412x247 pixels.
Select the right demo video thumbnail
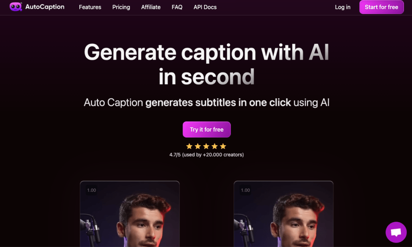point(284,214)
